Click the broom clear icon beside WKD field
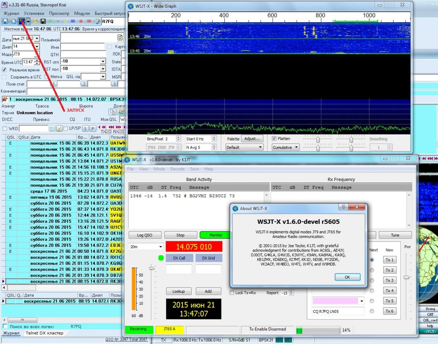This screenshot has width=438, height=344. (x=59, y=129)
